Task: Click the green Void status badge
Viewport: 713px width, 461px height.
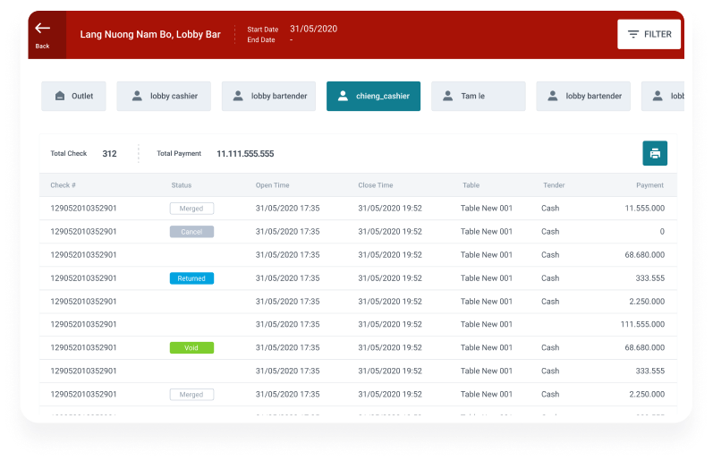Action: coord(191,348)
